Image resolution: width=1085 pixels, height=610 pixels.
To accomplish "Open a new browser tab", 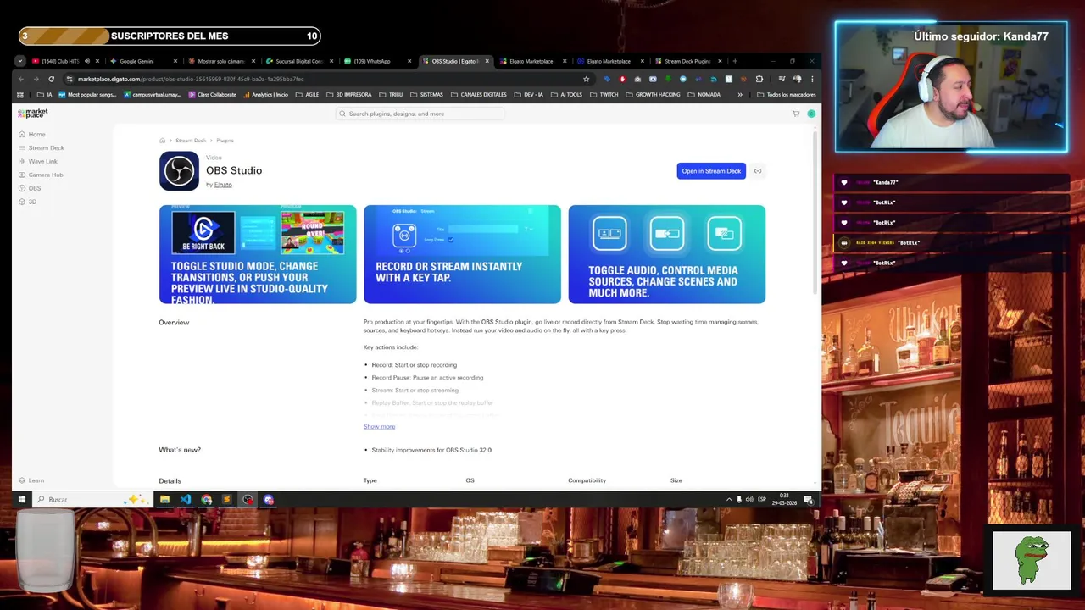I will point(735,61).
